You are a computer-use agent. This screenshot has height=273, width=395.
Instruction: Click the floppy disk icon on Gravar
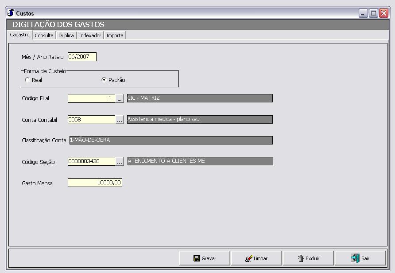[x=197, y=258]
